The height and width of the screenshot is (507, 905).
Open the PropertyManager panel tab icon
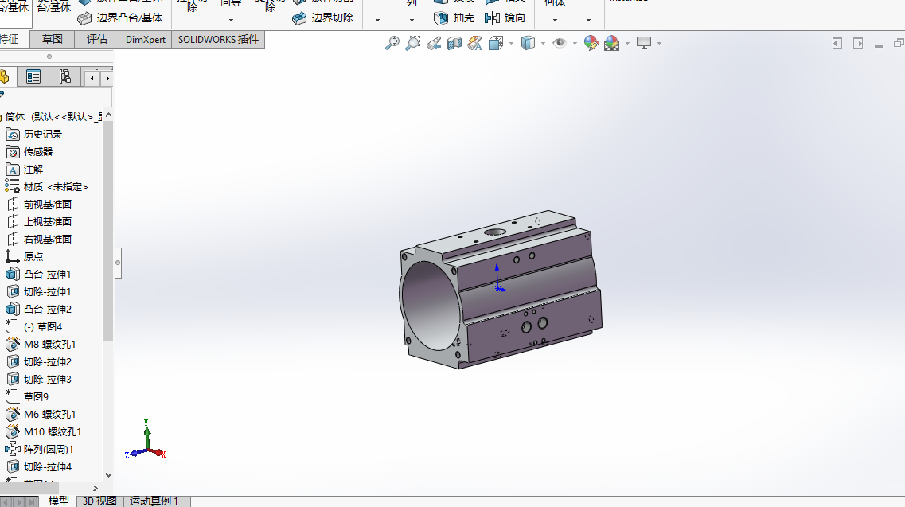pos(33,76)
